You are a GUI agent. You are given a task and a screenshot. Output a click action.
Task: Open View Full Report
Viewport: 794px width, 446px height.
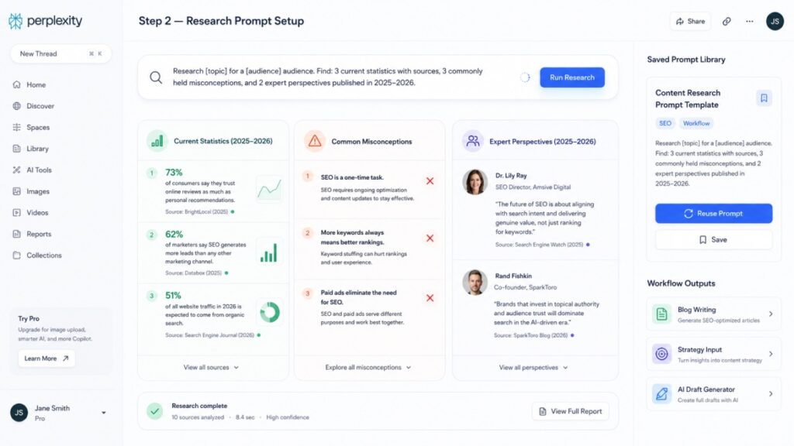(x=571, y=412)
